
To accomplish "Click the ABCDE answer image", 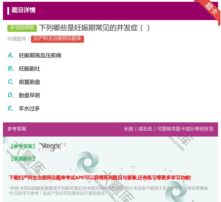I will point(52,147).
